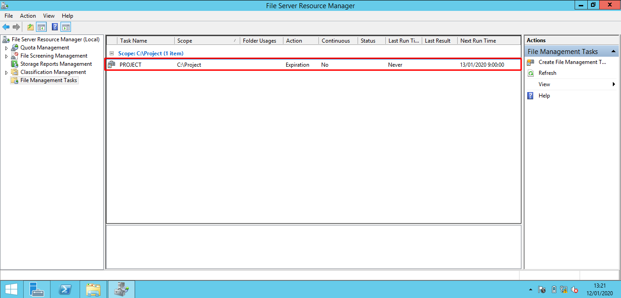Image resolution: width=621 pixels, height=298 pixels.
Task: Click the File Screening Management node icon
Action: click(15, 56)
